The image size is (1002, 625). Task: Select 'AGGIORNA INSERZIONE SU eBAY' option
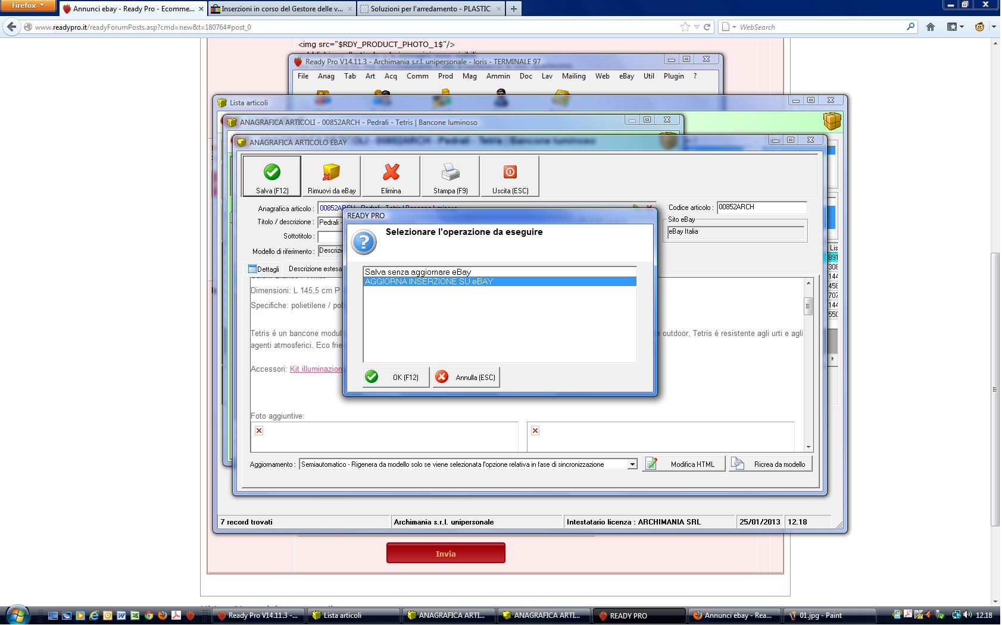[x=500, y=281]
